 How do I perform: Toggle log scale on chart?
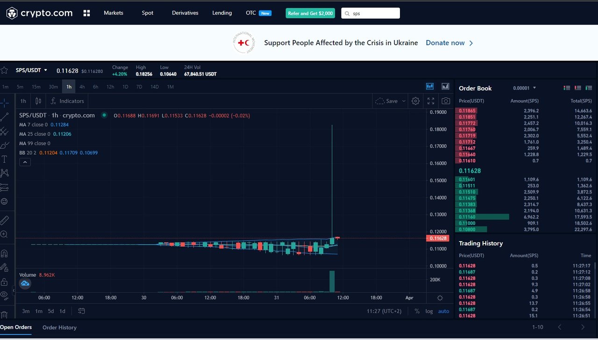[429, 311]
